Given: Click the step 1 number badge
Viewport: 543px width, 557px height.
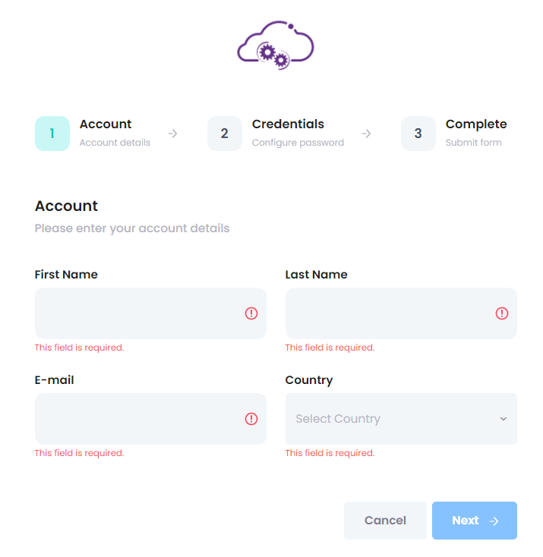Looking at the screenshot, I should [x=52, y=134].
